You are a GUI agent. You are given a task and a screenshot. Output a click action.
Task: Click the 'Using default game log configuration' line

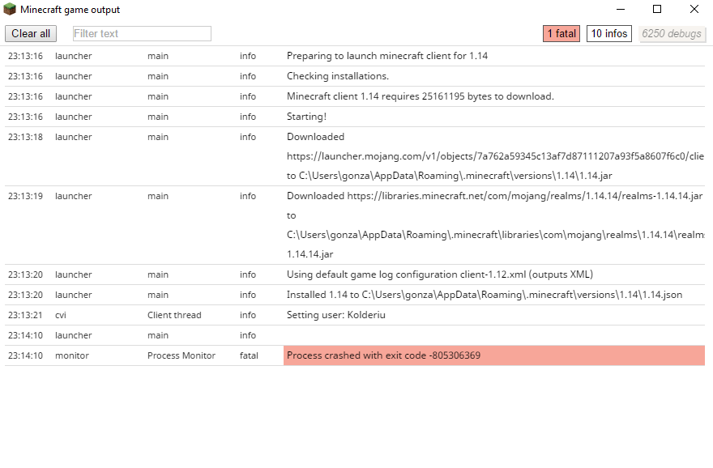point(440,274)
